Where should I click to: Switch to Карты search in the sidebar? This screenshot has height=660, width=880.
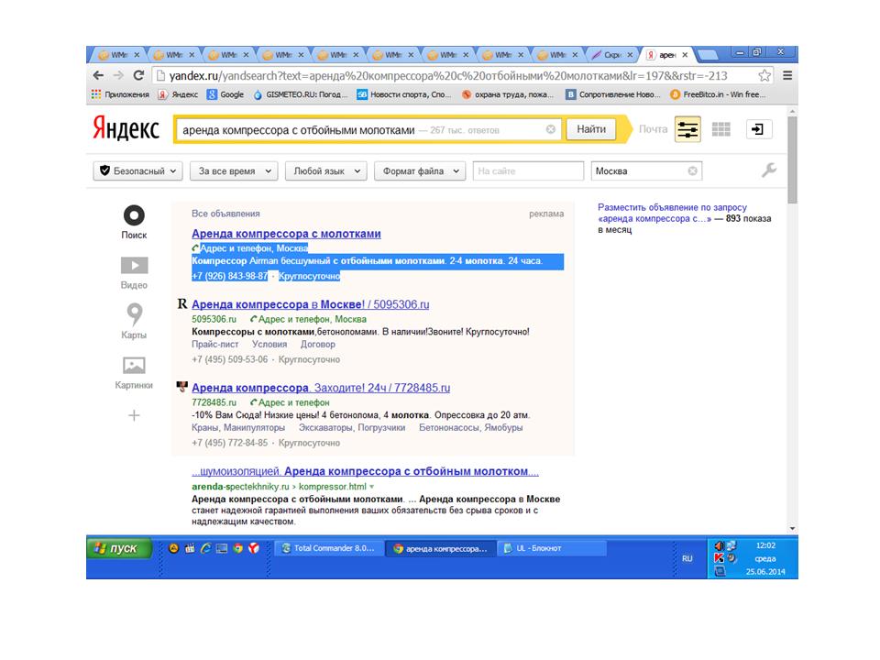[x=134, y=321]
